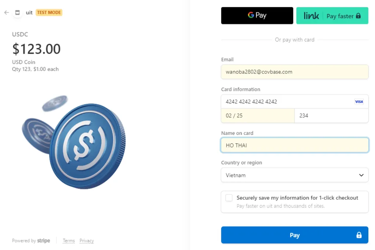Screen dimensions: 375x250
Task: Enable securely save my information checkbox
Action: (229, 198)
